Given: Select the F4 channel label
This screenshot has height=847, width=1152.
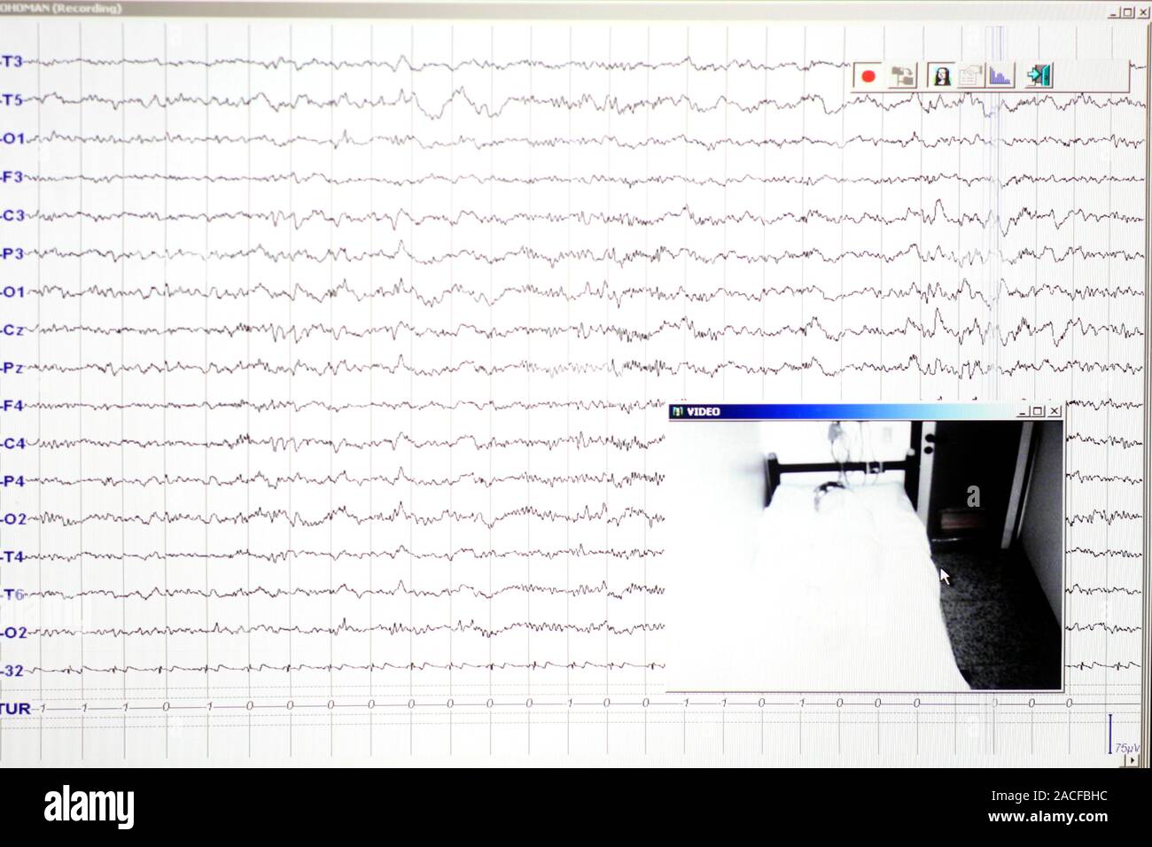Looking at the screenshot, I should tap(12, 406).
